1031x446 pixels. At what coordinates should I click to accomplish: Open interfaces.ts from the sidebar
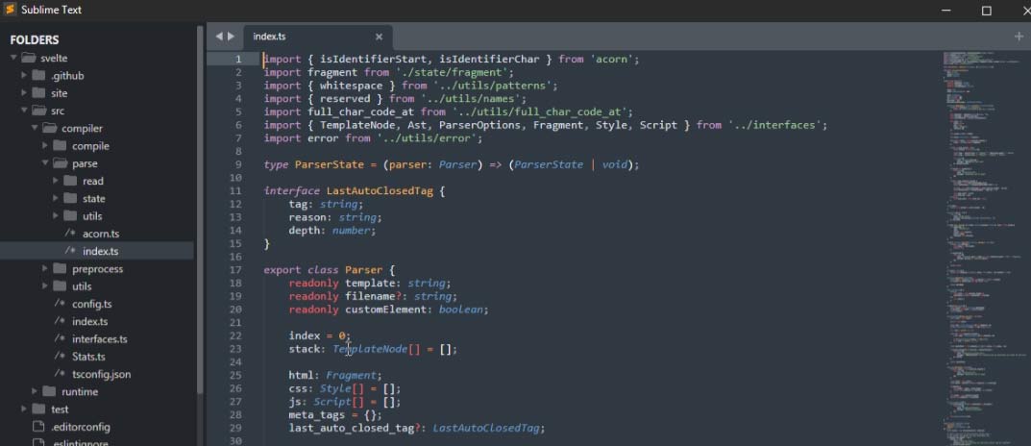click(x=99, y=339)
